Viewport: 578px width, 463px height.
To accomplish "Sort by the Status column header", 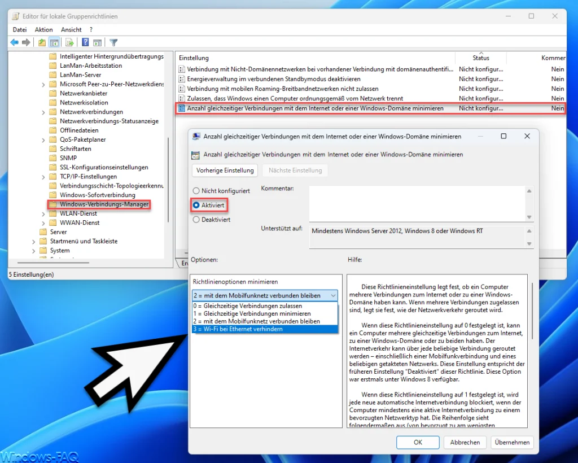I will [481, 58].
